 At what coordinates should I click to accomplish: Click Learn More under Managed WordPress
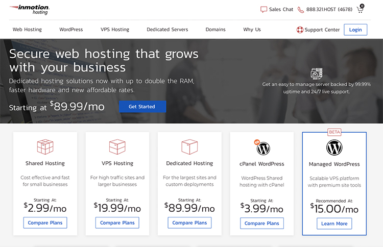tap(334, 224)
